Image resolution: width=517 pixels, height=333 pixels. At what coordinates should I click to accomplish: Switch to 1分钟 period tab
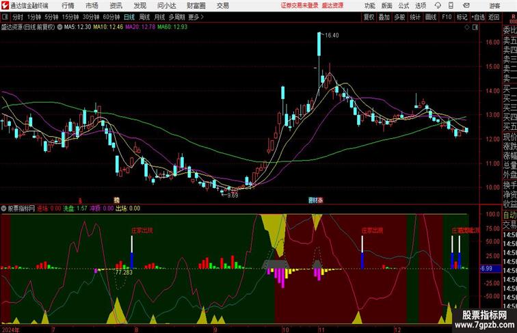pos(34,17)
